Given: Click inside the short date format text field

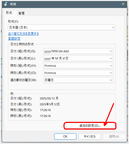Looking at the screenshot, I should click(x=76, y=51).
